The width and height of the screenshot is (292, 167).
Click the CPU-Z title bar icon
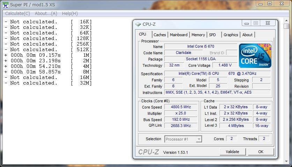pyautogui.click(x=138, y=24)
